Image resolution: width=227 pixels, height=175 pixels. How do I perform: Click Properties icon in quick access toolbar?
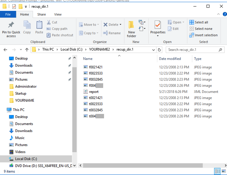[x=14, y=6]
